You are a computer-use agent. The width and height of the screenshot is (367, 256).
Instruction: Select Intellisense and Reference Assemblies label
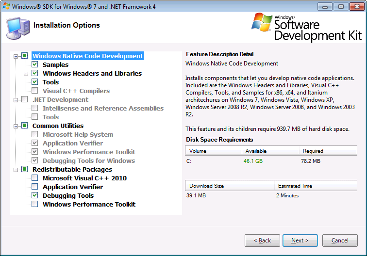103,108
